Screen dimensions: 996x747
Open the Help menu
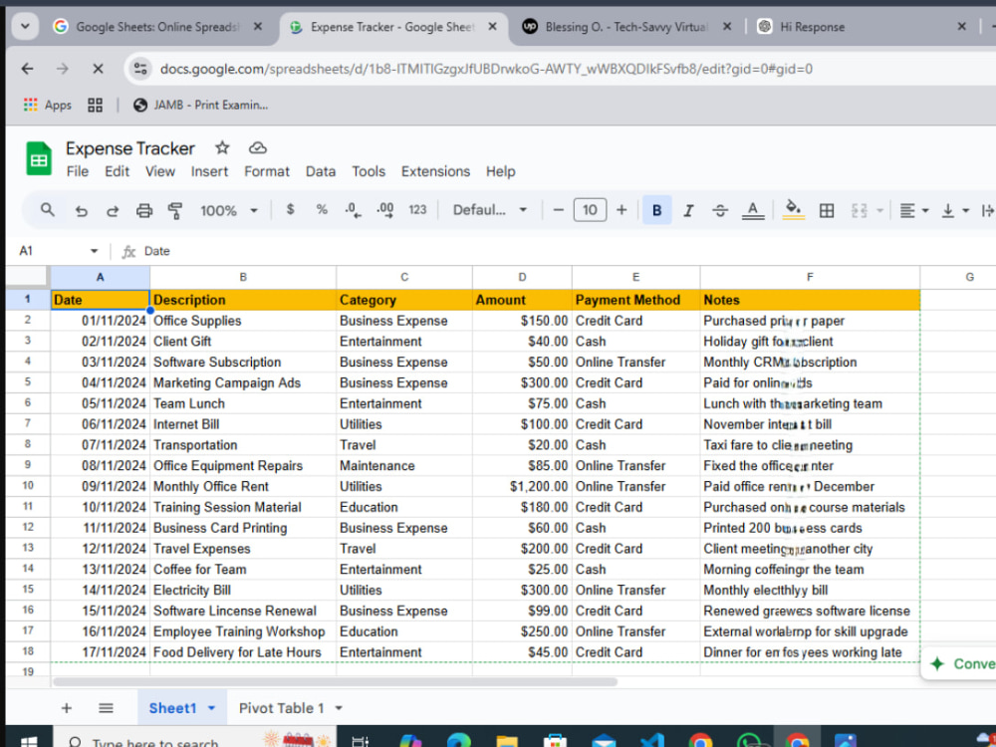pos(501,171)
